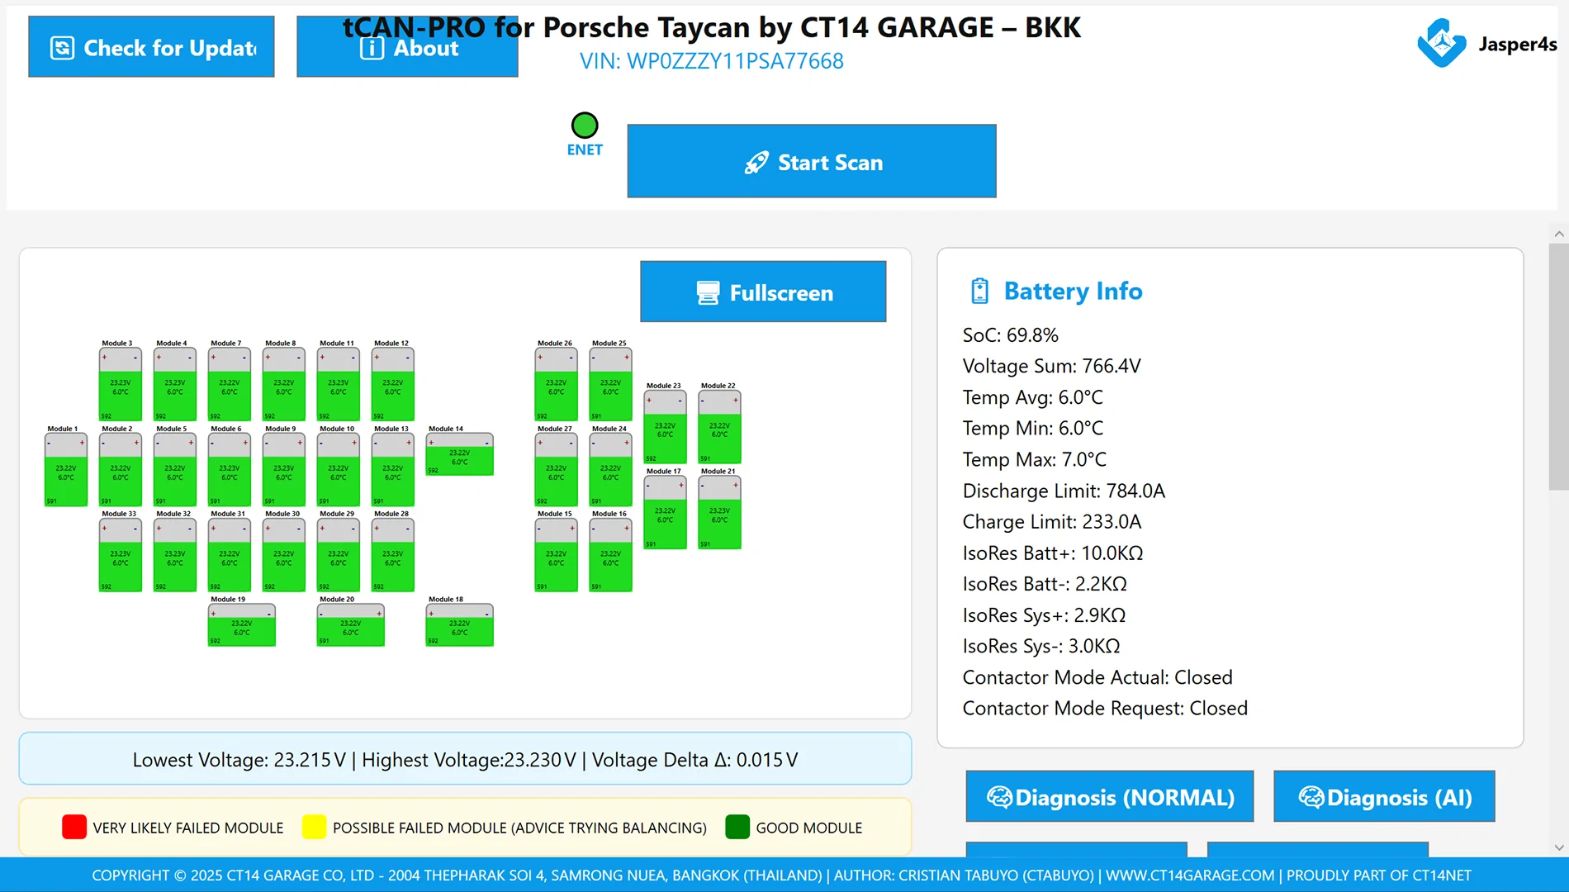Select Module 1 battery cell
Screen dimensions: 1569x892
tap(66, 469)
